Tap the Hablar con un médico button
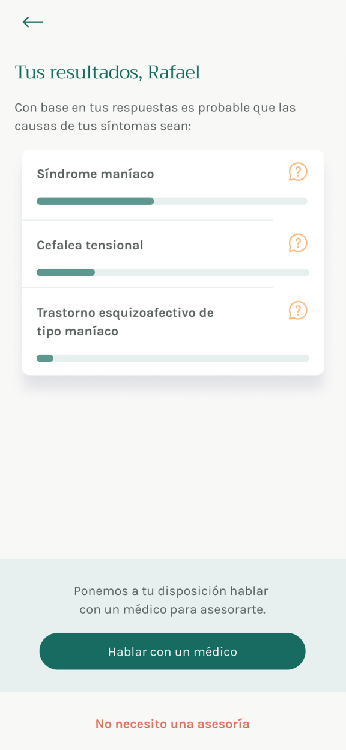This screenshot has height=750, width=346. point(172,651)
